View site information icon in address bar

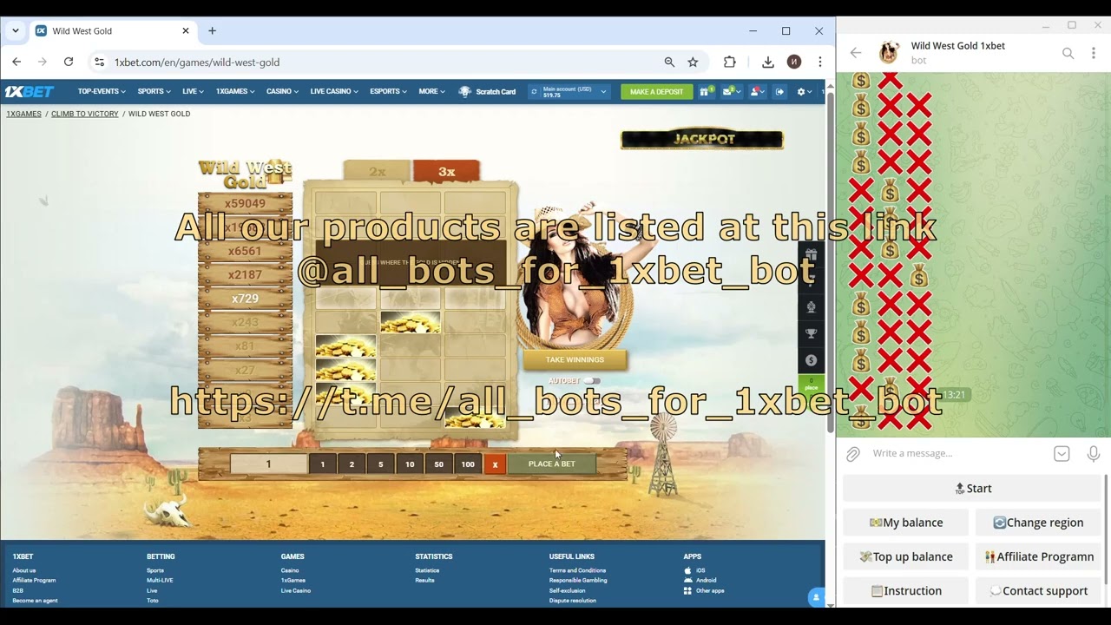pos(99,62)
